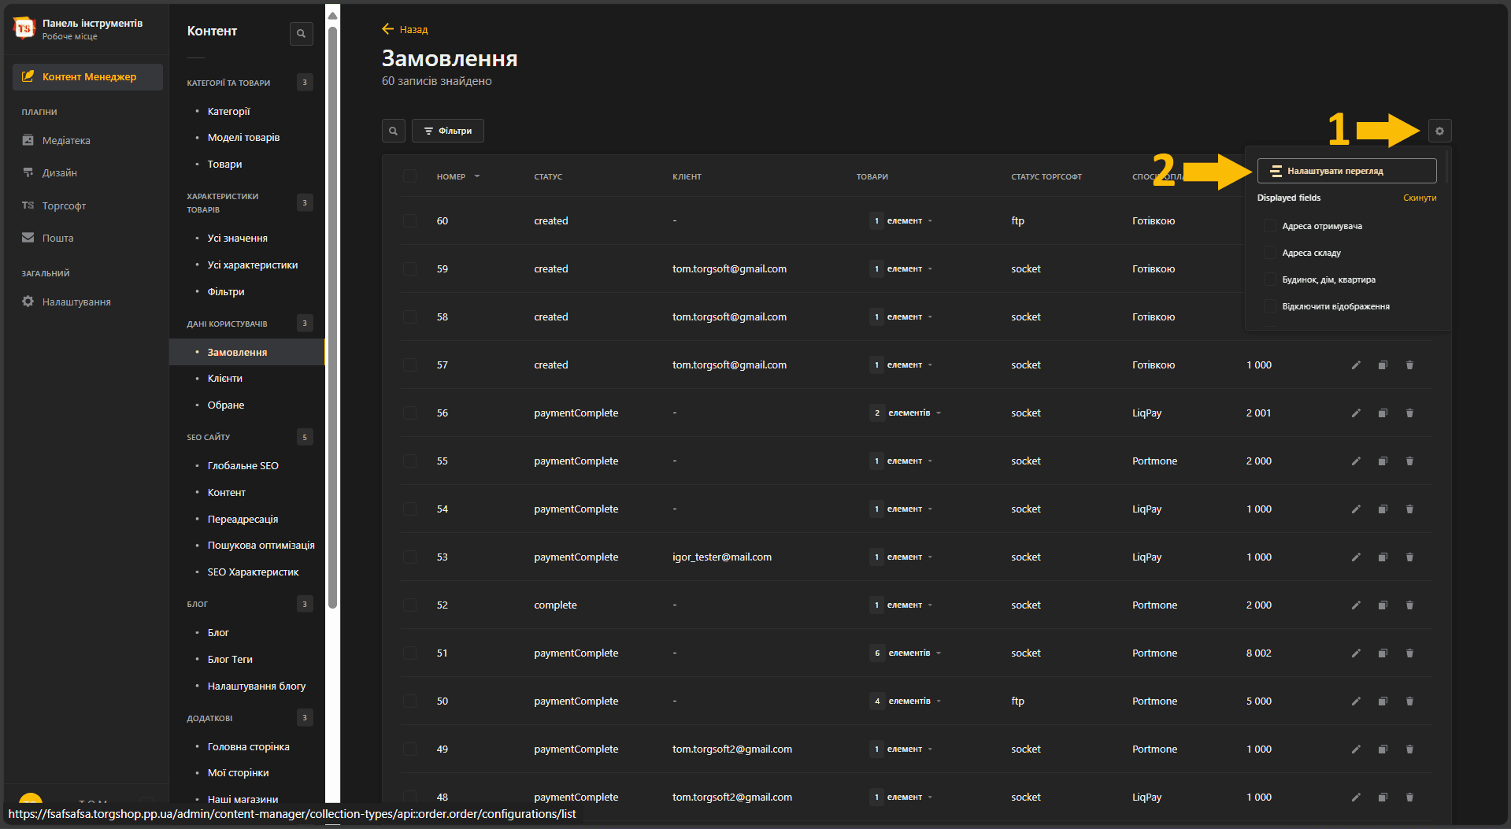Open Медіатека plugin icon
1511x829 pixels.
click(28, 140)
